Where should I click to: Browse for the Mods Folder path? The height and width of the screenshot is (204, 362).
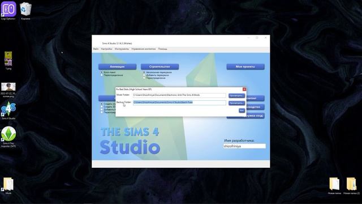[236, 96]
